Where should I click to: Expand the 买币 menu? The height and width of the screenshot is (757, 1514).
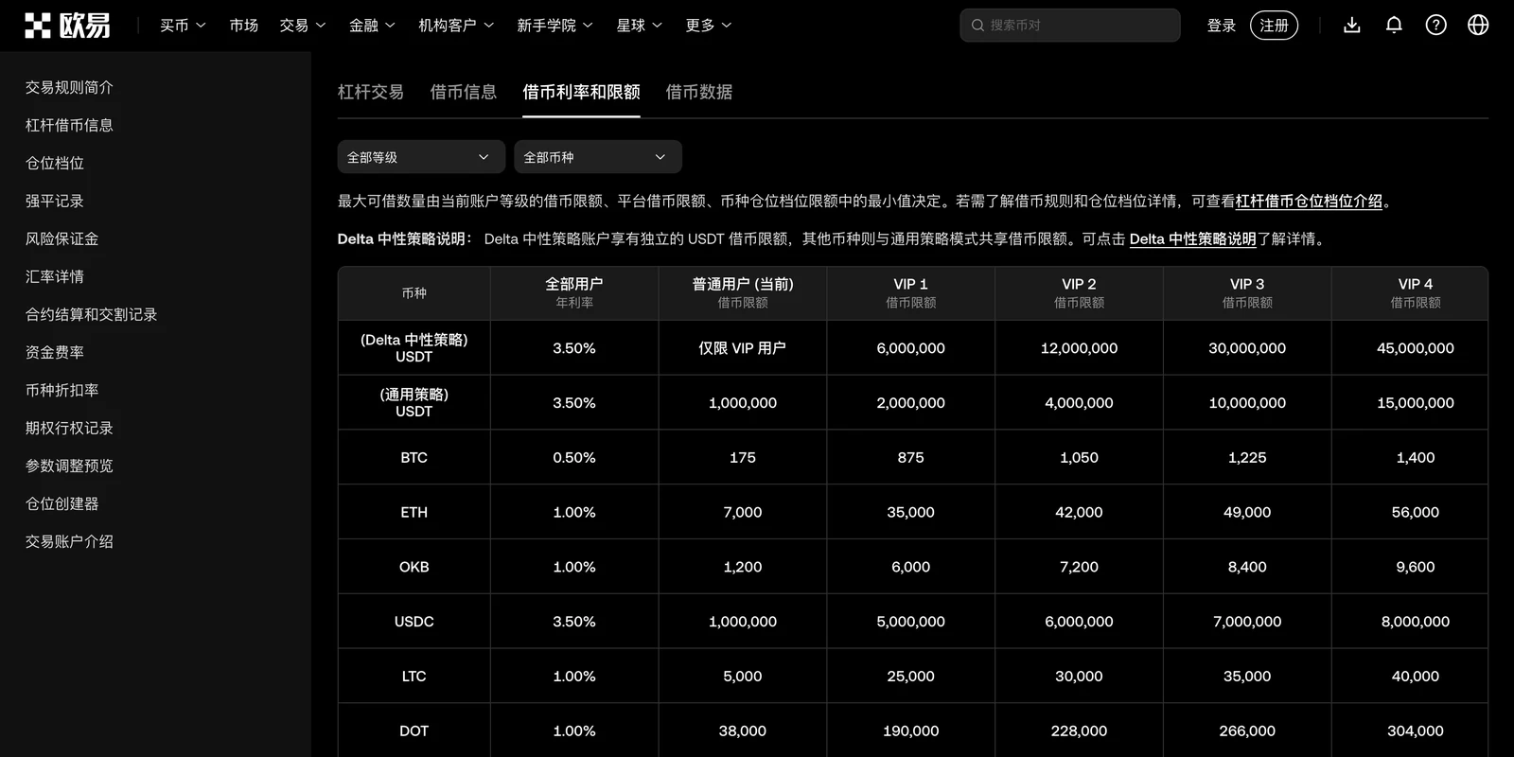coord(183,26)
